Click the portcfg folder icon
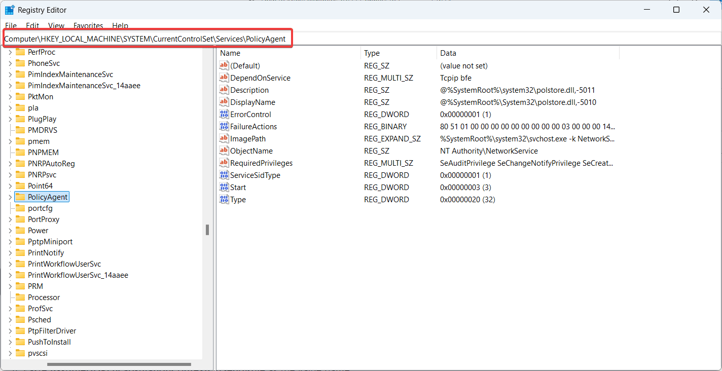The image size is (722, 371). 20,208
